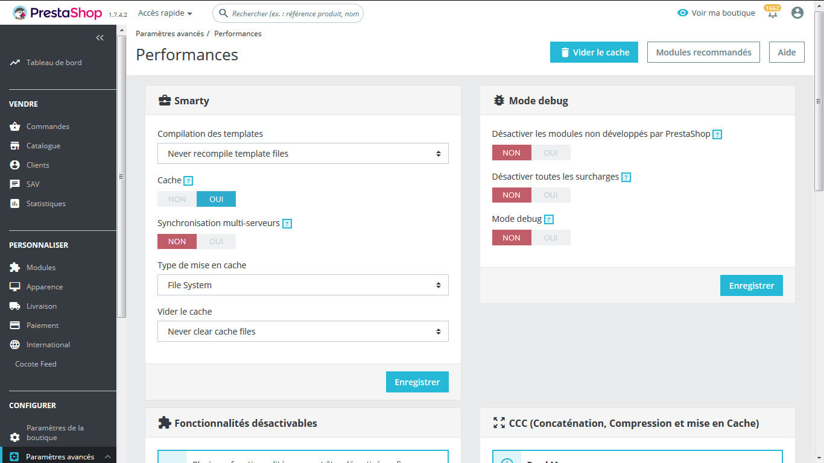Click the sidebar vertical scrollbar
This screenshot has width=824, height=463.
122,177
